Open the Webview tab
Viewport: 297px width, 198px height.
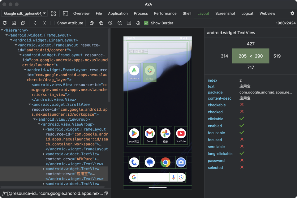(267, 13)
